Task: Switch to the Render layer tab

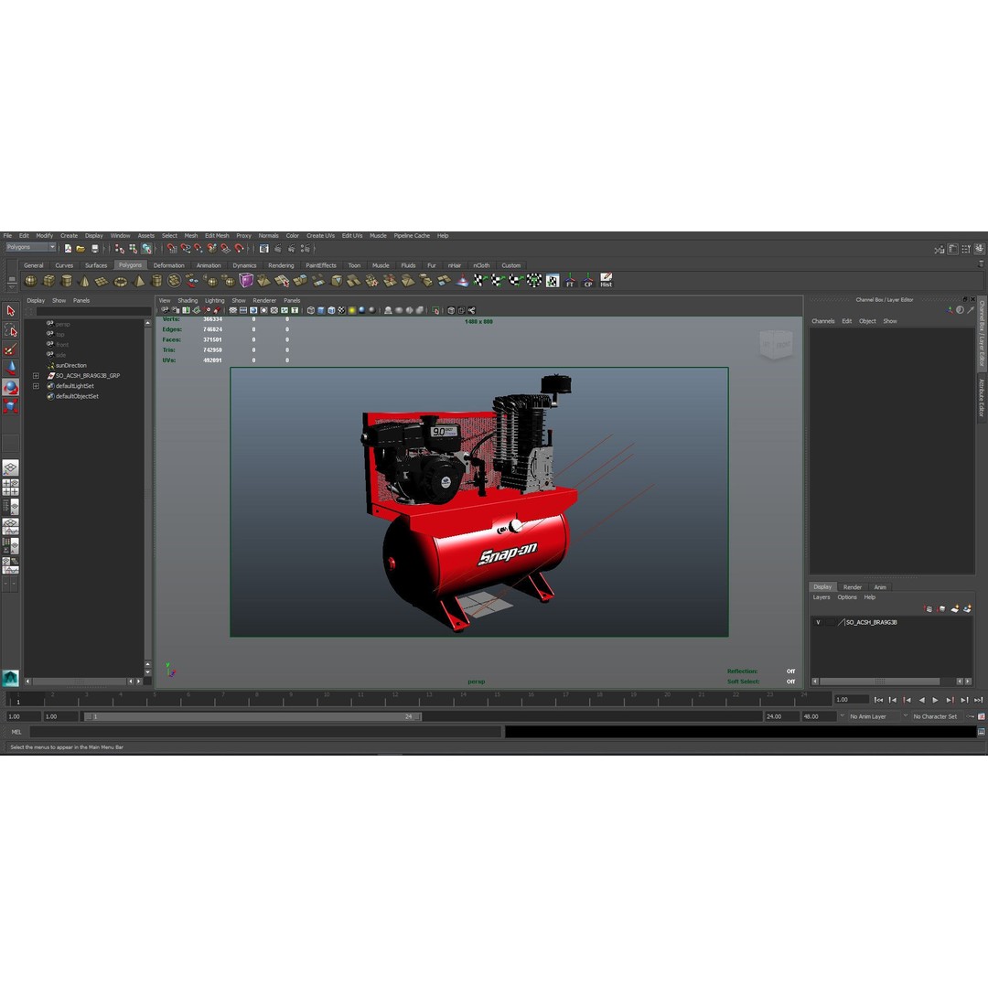Action: point(852,587)
